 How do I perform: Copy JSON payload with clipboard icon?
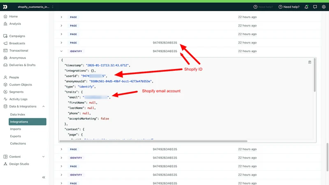pos(310,62)
